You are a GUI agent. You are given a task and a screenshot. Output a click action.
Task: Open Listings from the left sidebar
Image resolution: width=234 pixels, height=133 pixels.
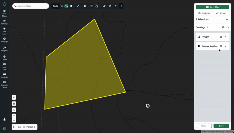[4, 22]
